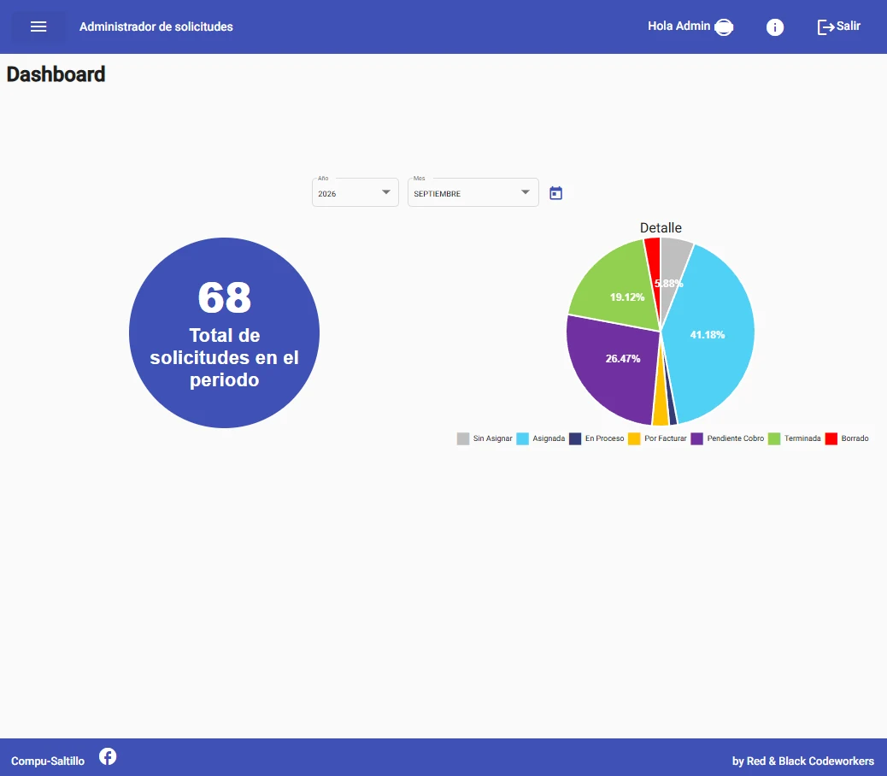Click the Detalle chart title
The image size is (887, 776).
[x=661, y=227]
